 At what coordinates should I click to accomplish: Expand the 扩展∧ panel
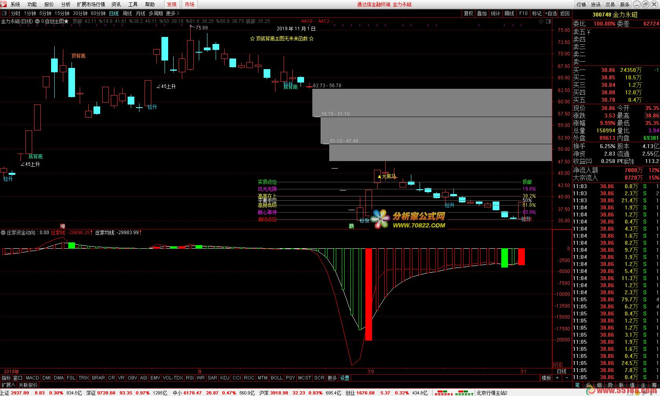click(8, 385)
